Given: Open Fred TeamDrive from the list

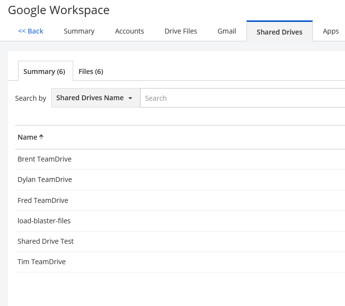Looking at the screenshot, I should (180, 200).
